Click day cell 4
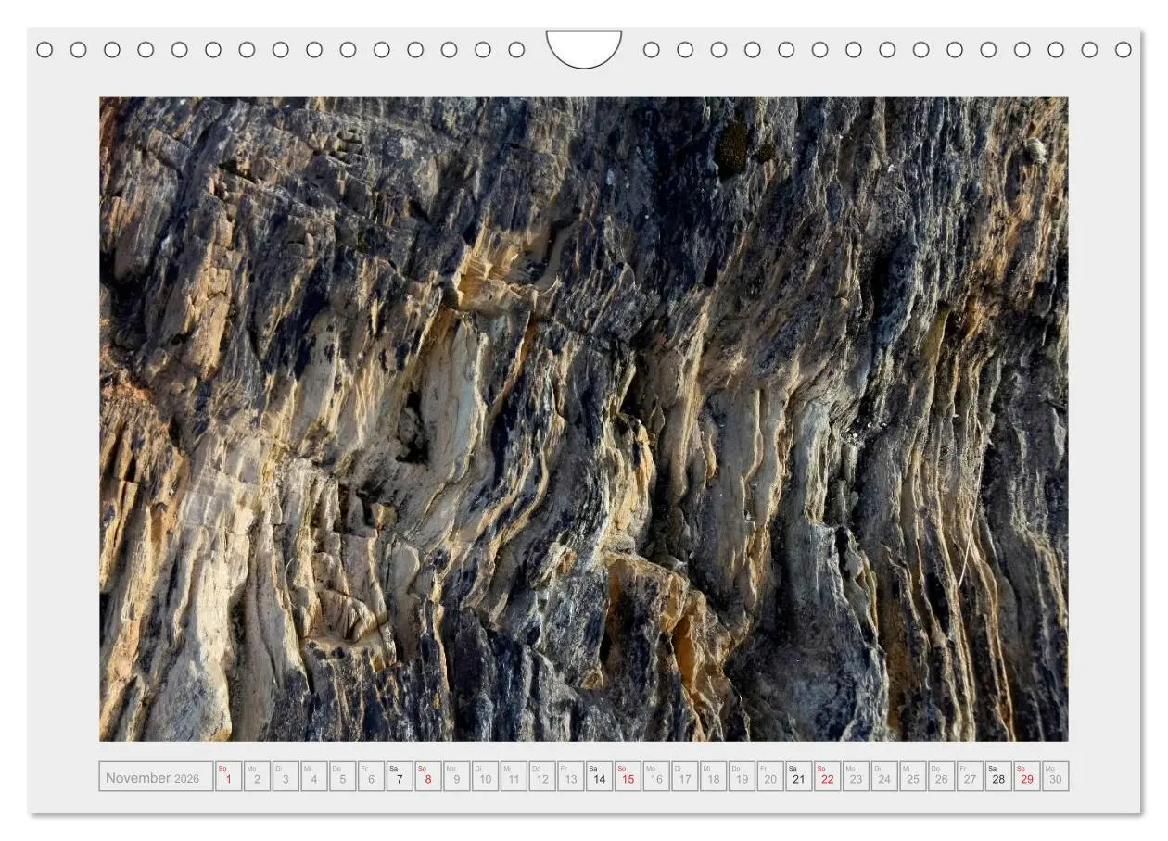This screenshot has height=841, width=1168. coord(314,776)
